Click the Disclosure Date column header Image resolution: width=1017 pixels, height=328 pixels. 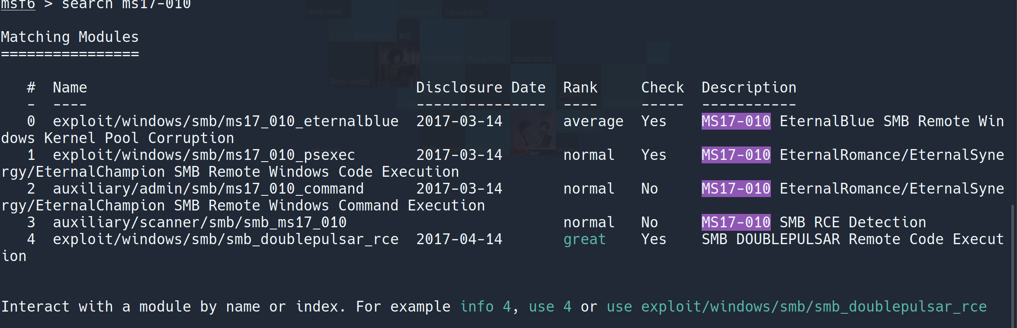click(x=481, y=88)
